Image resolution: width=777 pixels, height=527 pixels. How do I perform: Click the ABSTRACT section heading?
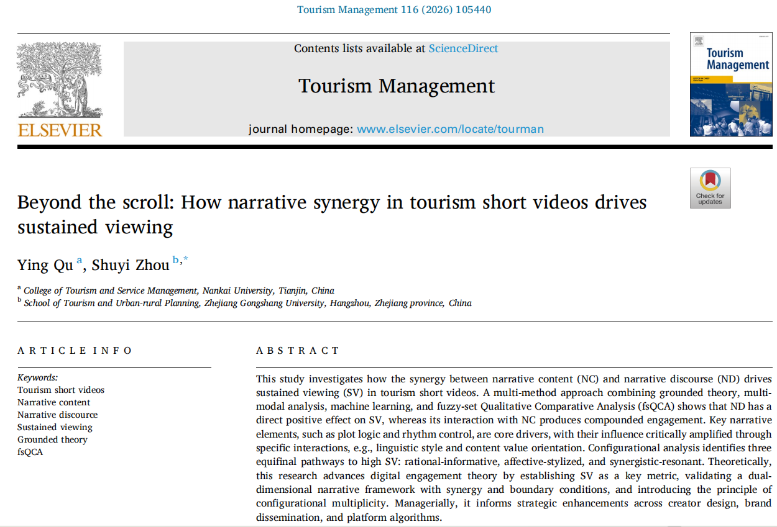[x=298, y=351]
